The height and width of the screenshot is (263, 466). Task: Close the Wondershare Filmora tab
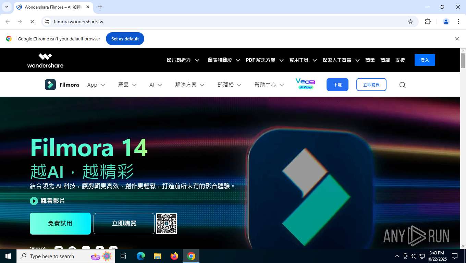click(x=88, y=7)
